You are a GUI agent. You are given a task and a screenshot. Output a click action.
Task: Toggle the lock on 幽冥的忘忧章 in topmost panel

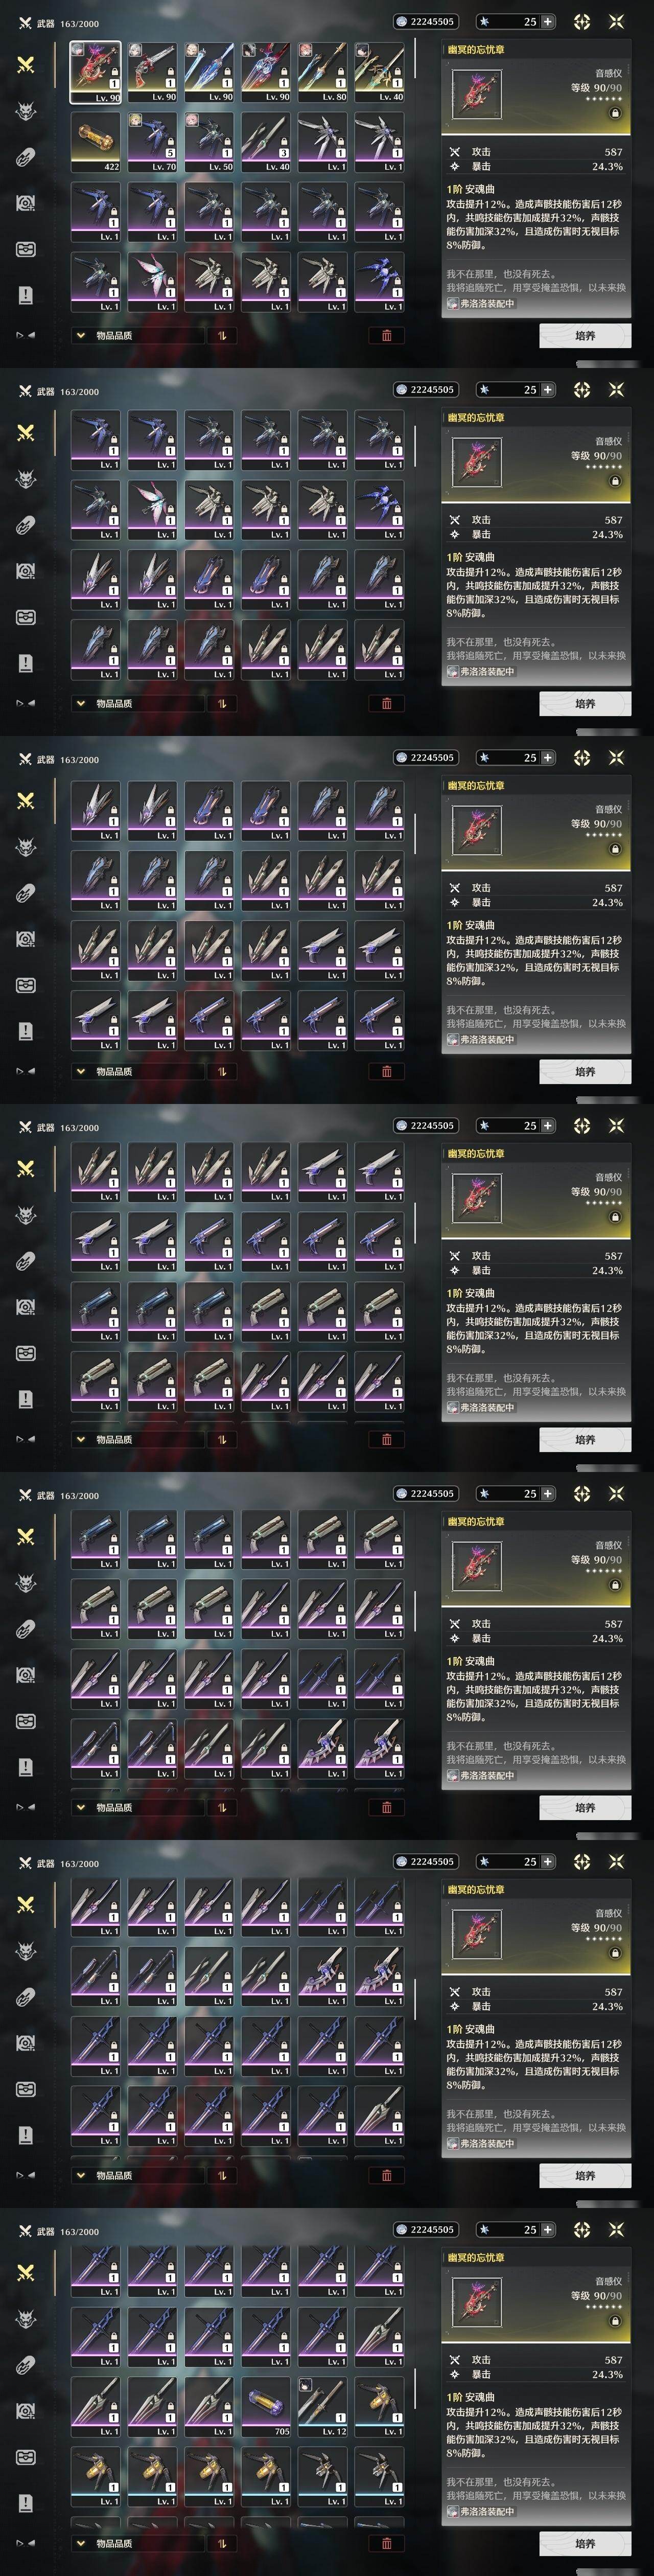pos(615,114)
